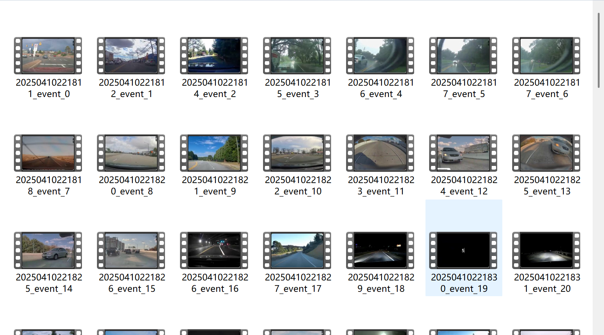Click file name 20250410221815_event_3
Viewport: 604px width, 335px height.
pyautogui.click(x=298, y=88)
